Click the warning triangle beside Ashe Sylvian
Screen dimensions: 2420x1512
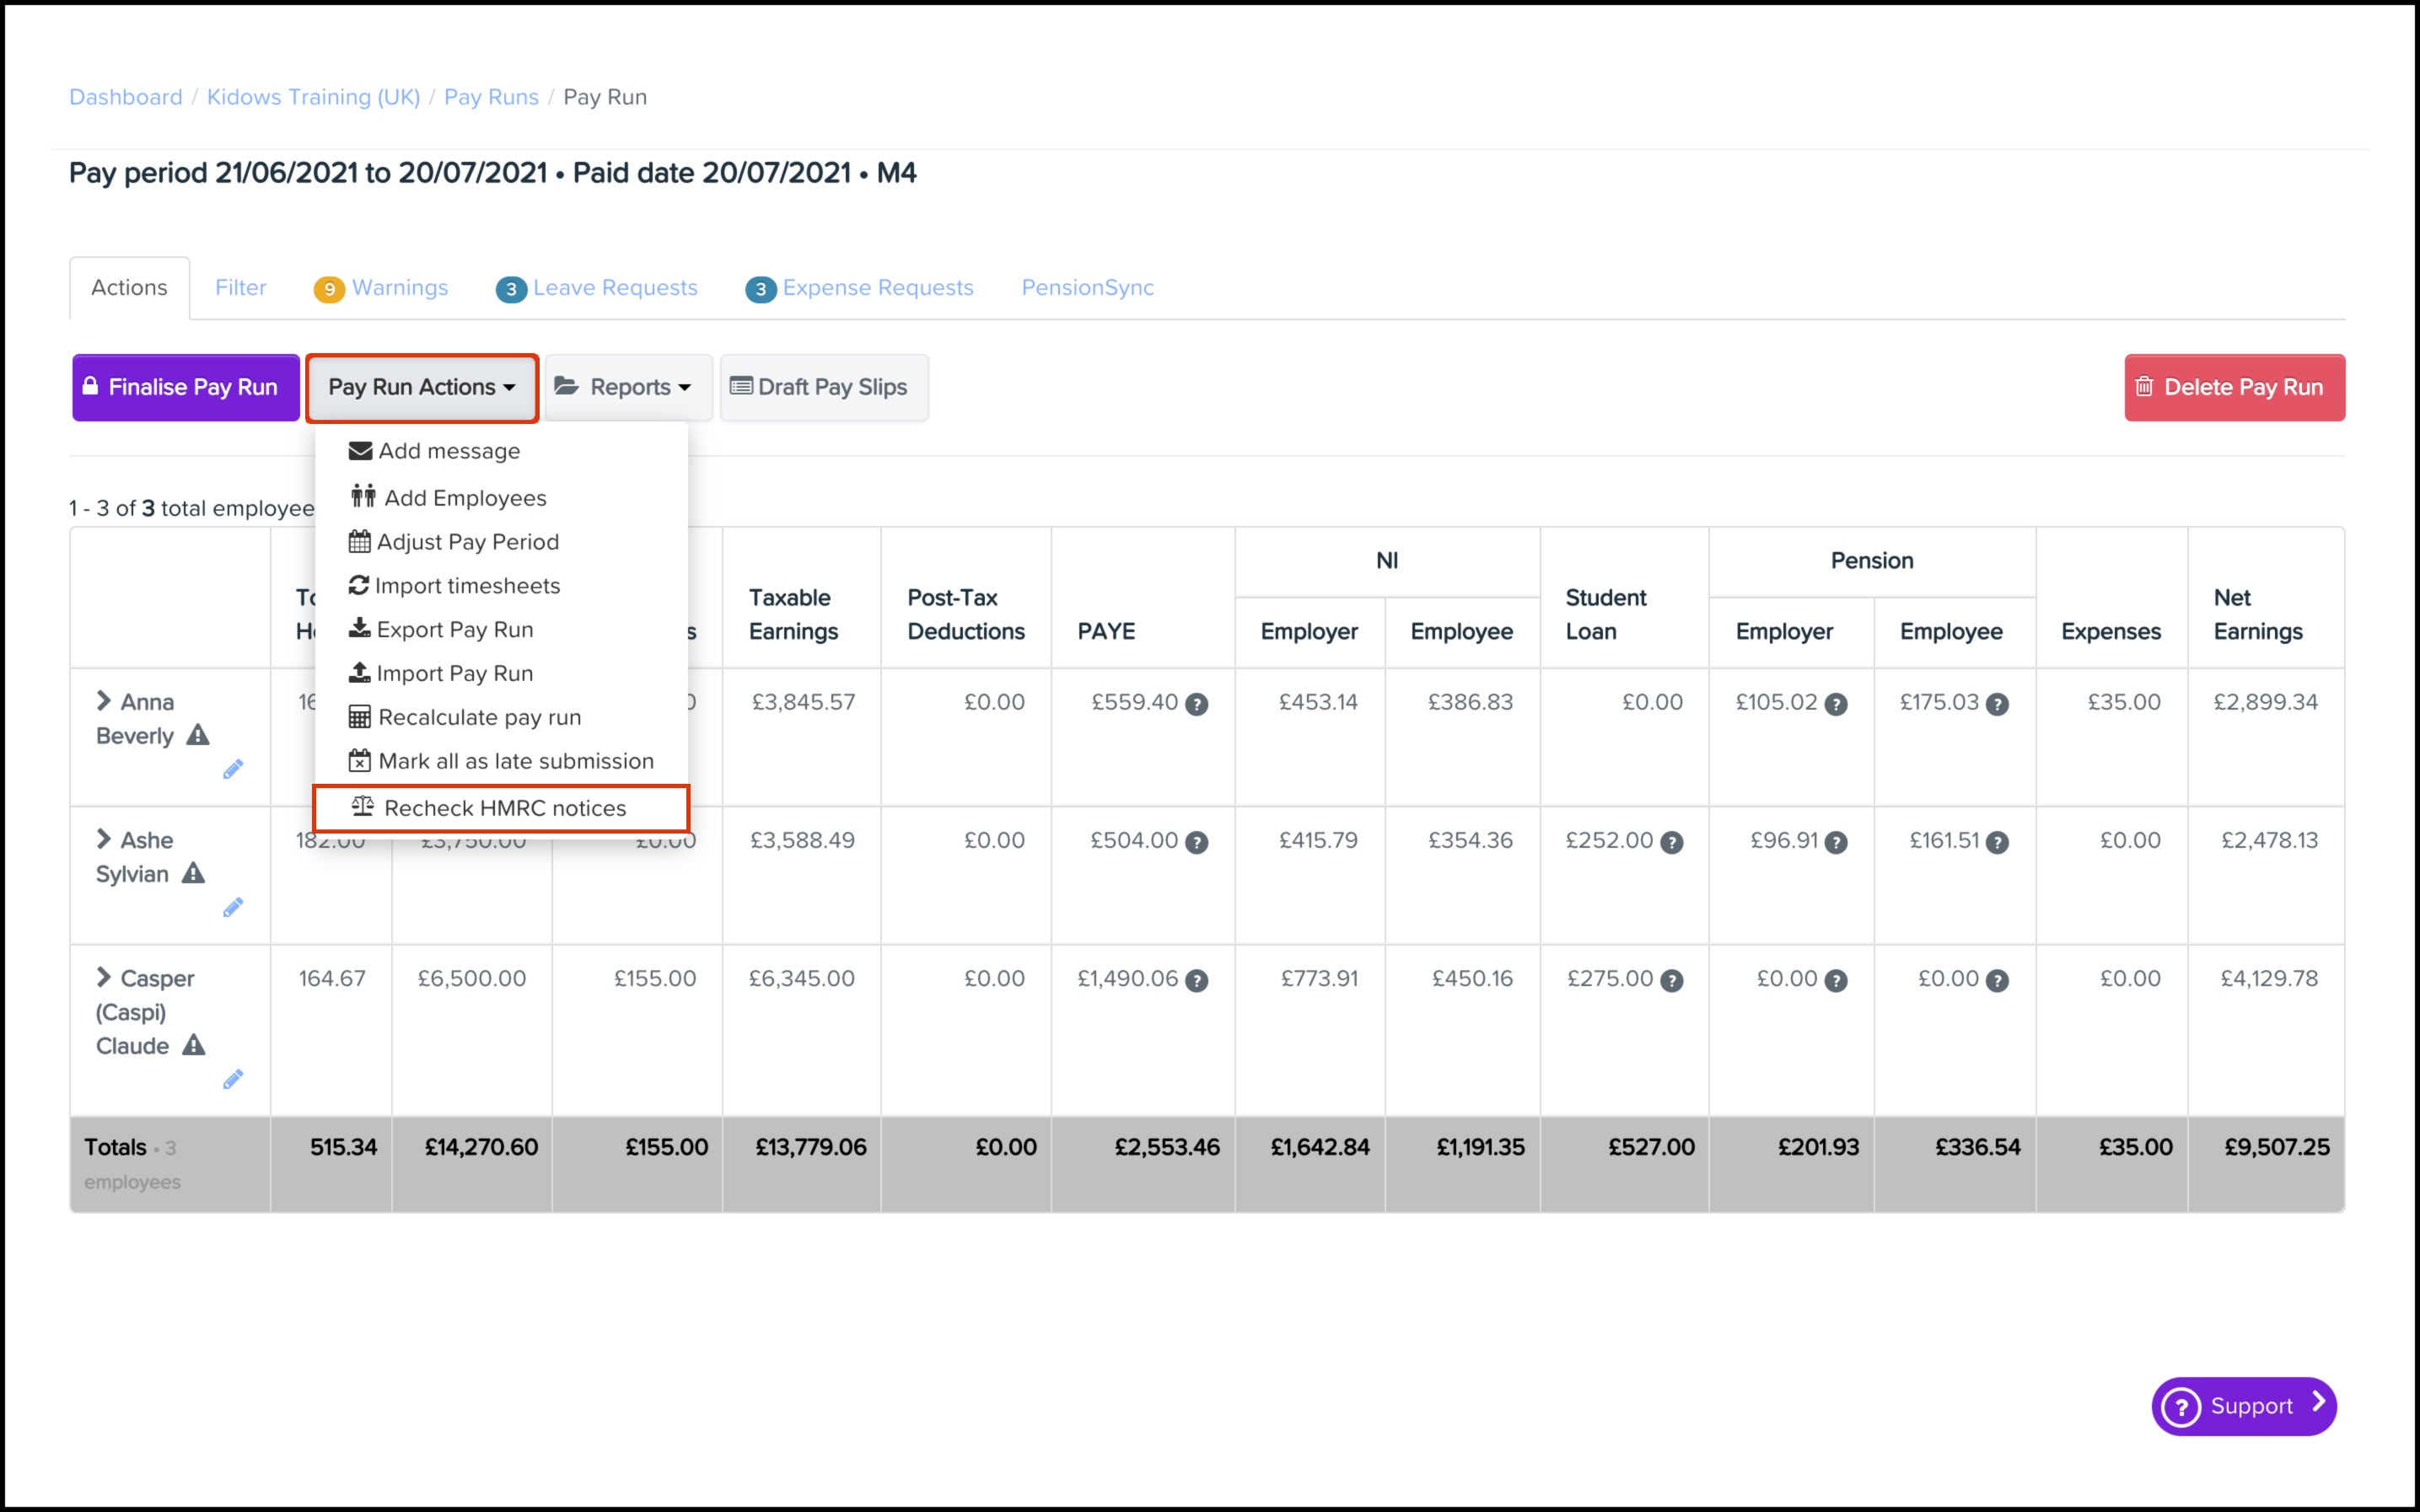(x=193, y=873)
